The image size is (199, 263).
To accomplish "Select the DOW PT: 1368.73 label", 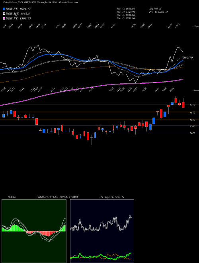I will click(18, 19).
